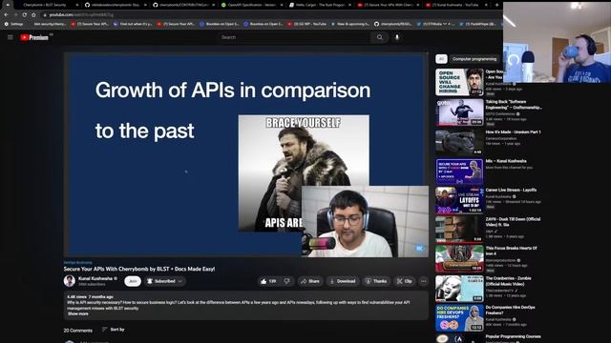The height and width of the screenshot is (343, 611).
Task: Open first Bounties on Open S... bookmark
Action: [x=220, y=24]
